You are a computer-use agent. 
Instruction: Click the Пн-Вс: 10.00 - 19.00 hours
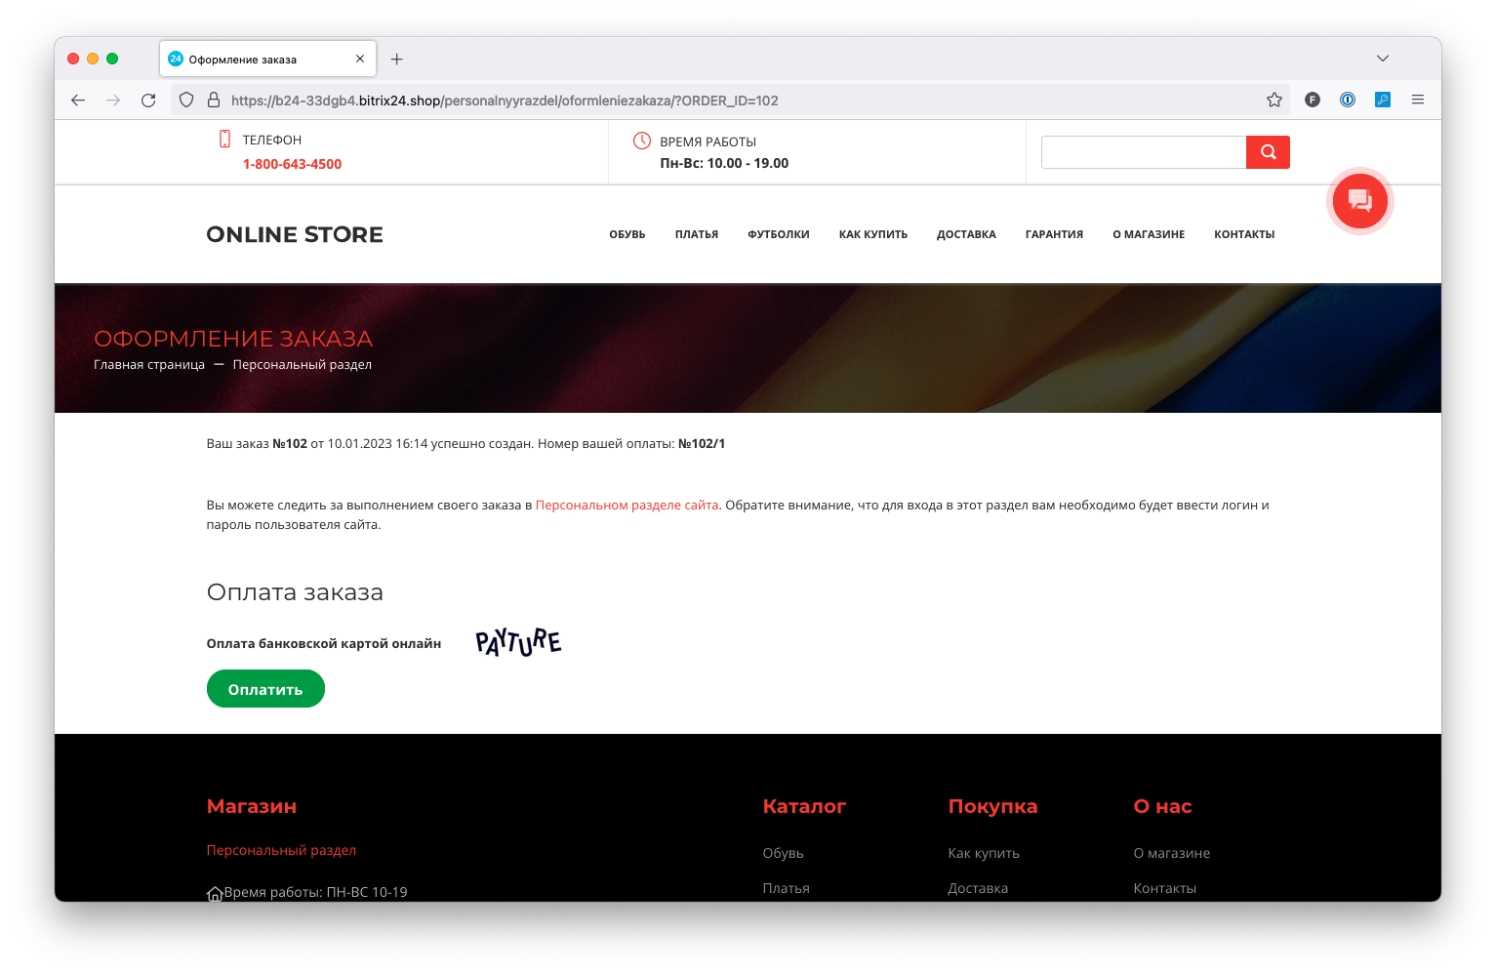point(724,163)
